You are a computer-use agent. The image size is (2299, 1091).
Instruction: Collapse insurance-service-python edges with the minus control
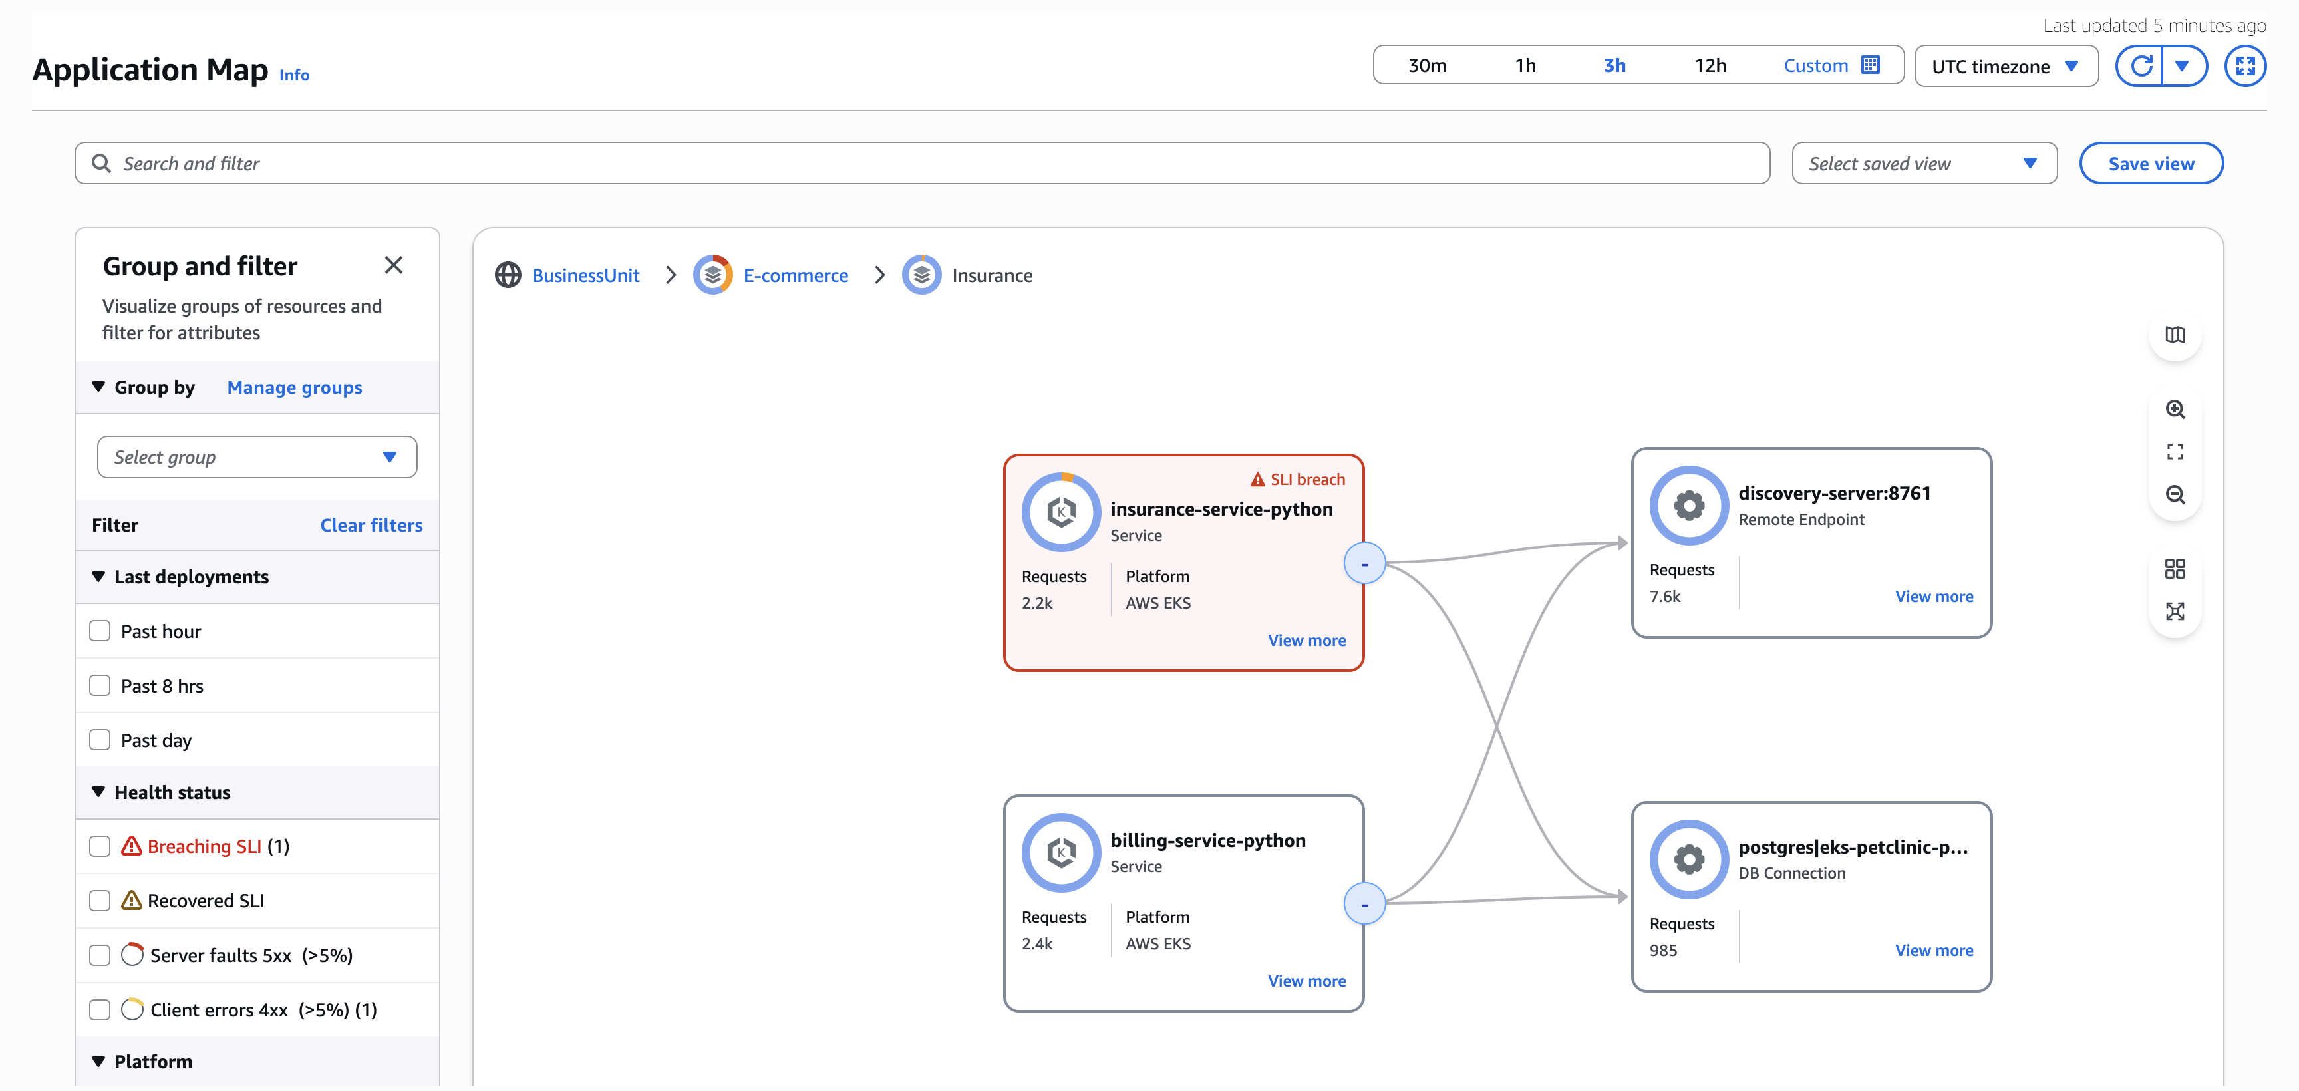1364,562
